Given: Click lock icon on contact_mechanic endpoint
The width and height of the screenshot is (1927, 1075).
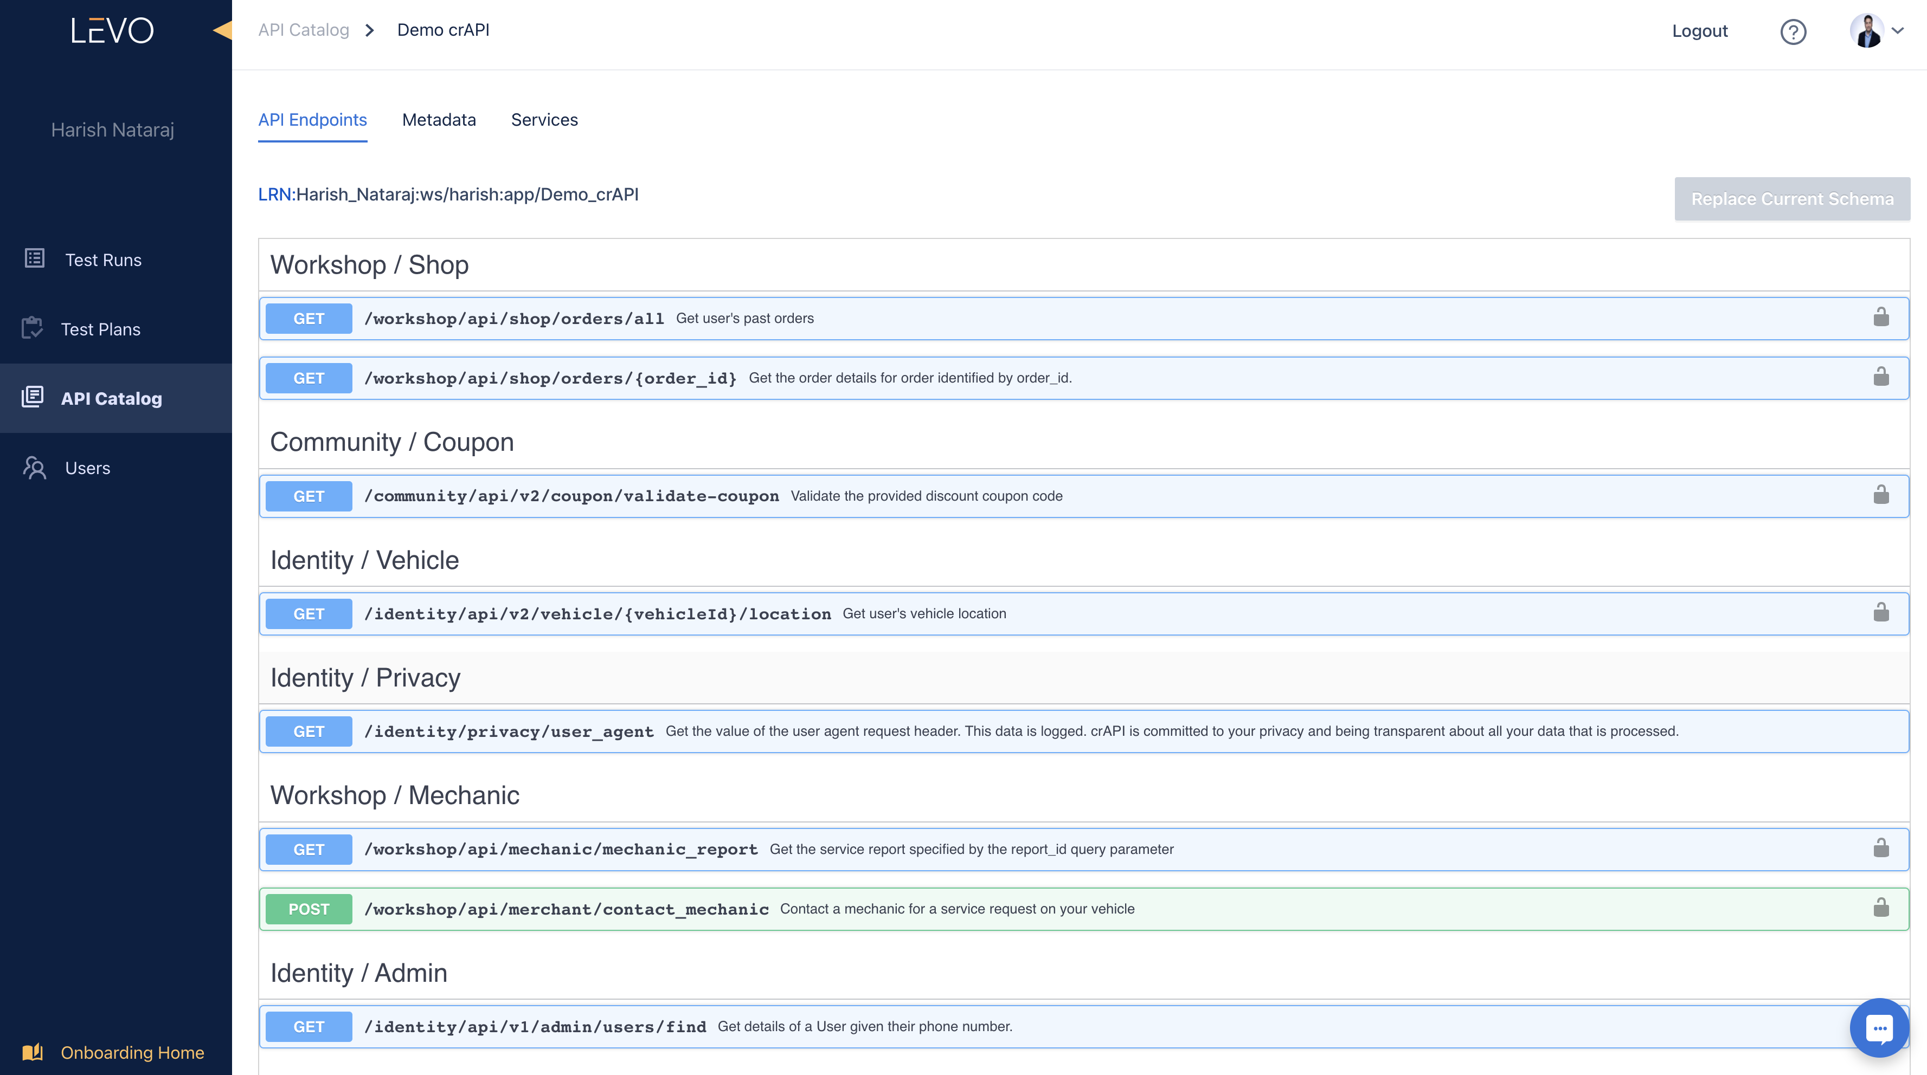Looking at the screenshot, I should 1880,908.
